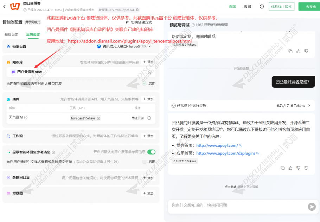Copy the 6.7s/1716 Tokens reply
Screen dimensions: 320x222
pos(282,168)
